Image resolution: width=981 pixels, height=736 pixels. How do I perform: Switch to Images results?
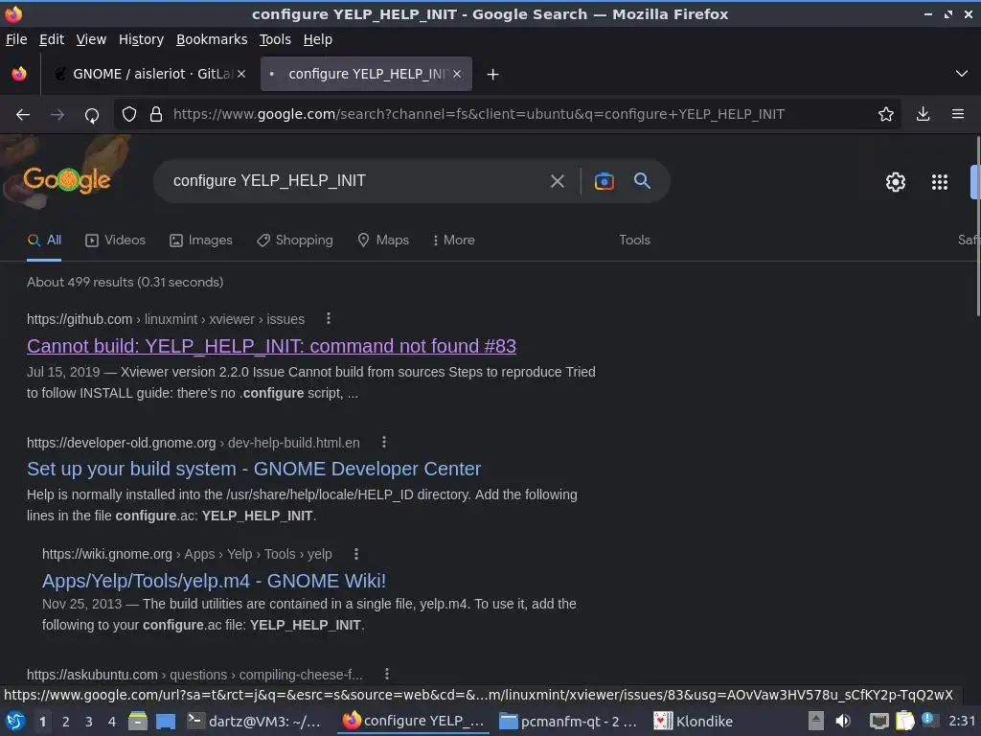click(201, 241)
